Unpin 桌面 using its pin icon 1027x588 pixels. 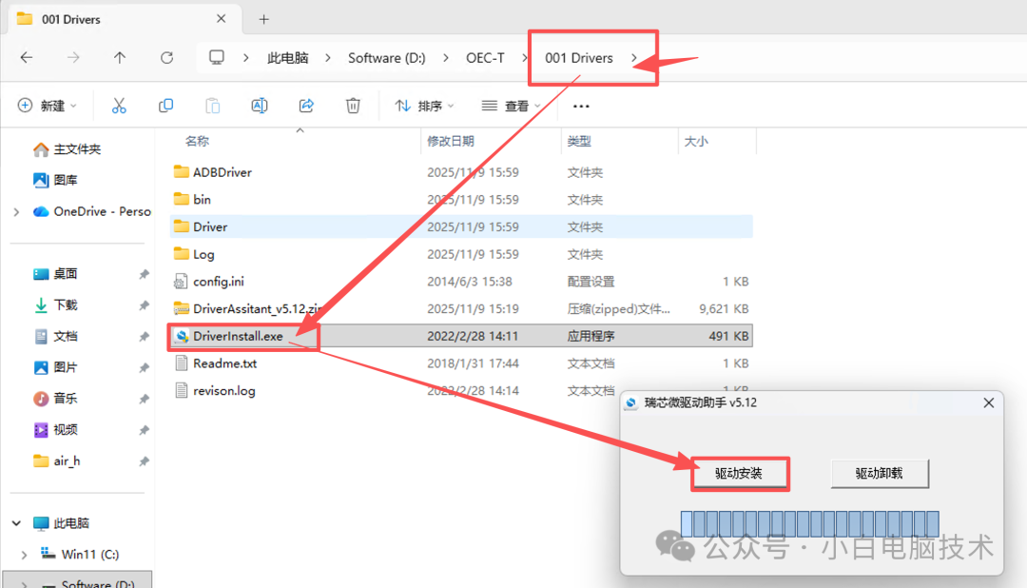(x=144, y=274)
